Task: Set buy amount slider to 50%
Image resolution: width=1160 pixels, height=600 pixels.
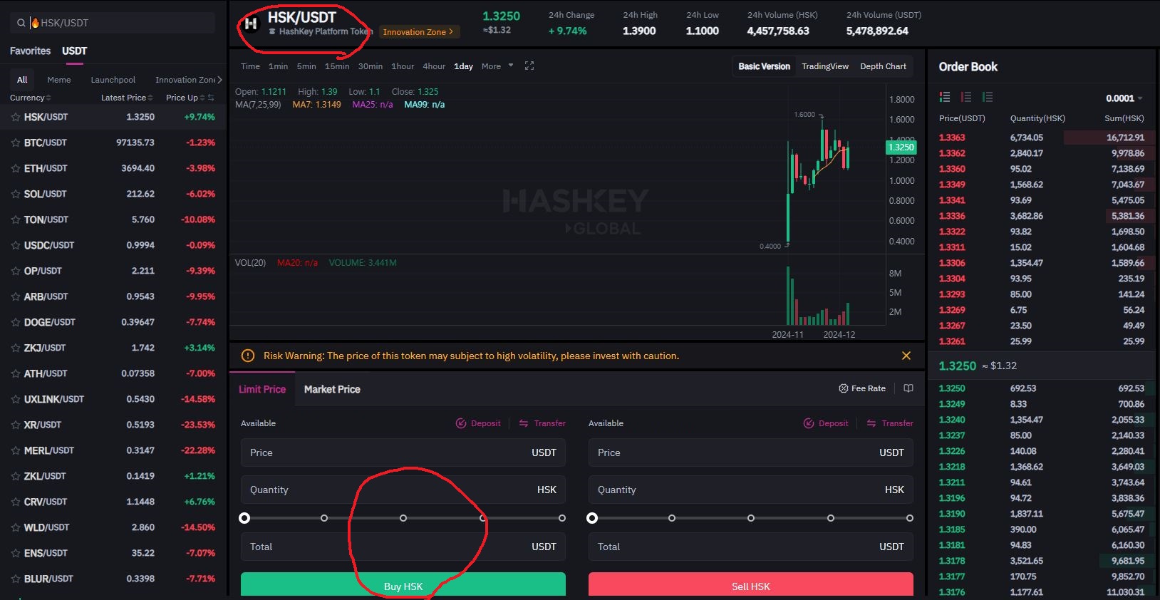Action: point(403,518)
